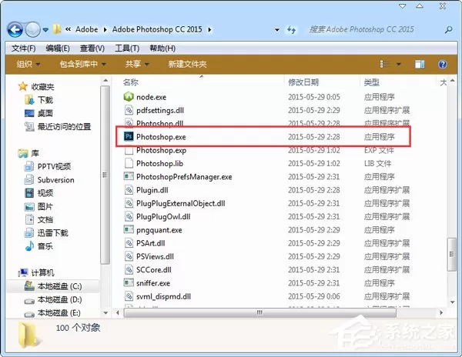Select Photoshop.exe Ps icon
Image resolution: width=462 pixels, height=357 pixels.
pos(129,136)
